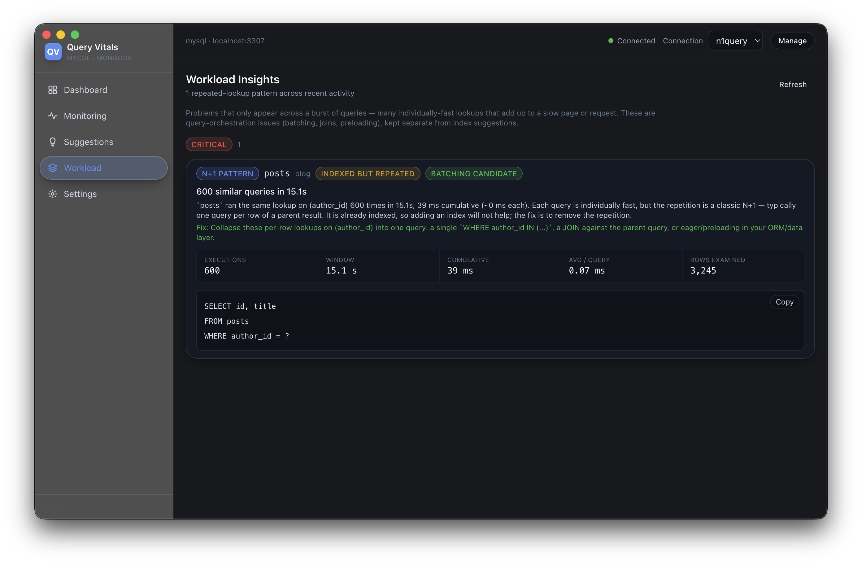Screen dimensions: 862x565
Task: Click the Cumulative value 39 ms
Action: point(460,271)
